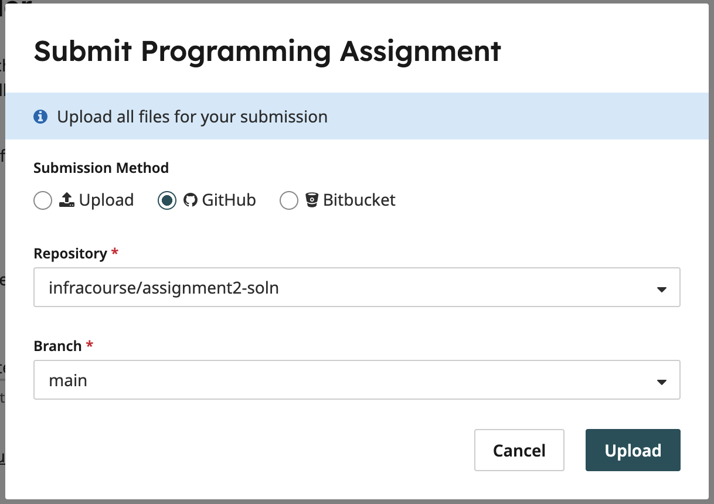Click the Branch field label

click(57, 346)
